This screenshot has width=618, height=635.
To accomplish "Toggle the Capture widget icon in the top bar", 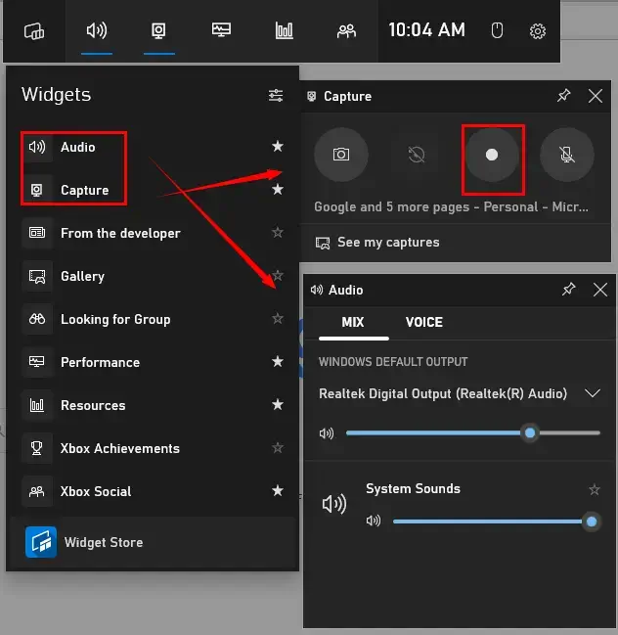I will pyautogui.click(x=158, y=30).
